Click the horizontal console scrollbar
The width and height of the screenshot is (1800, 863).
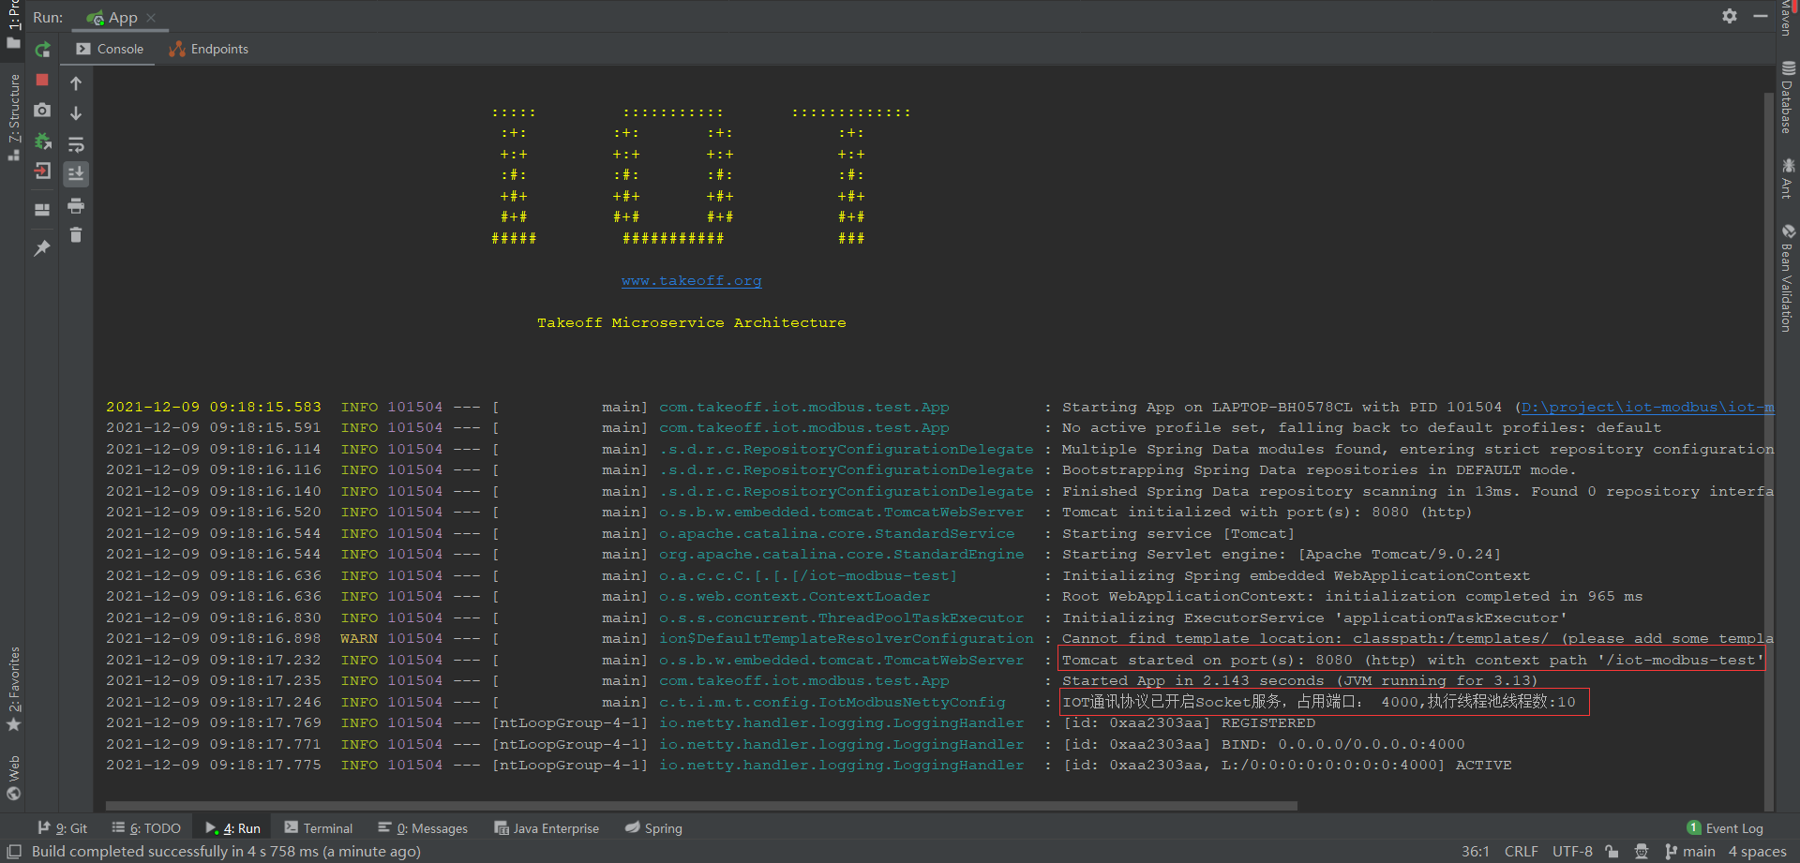(x=701, y=805)
